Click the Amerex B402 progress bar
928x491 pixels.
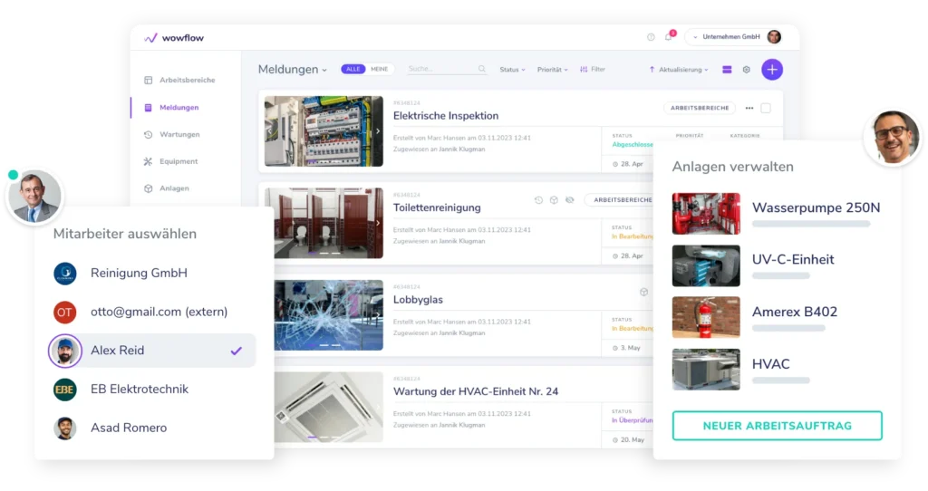[788, 328]
